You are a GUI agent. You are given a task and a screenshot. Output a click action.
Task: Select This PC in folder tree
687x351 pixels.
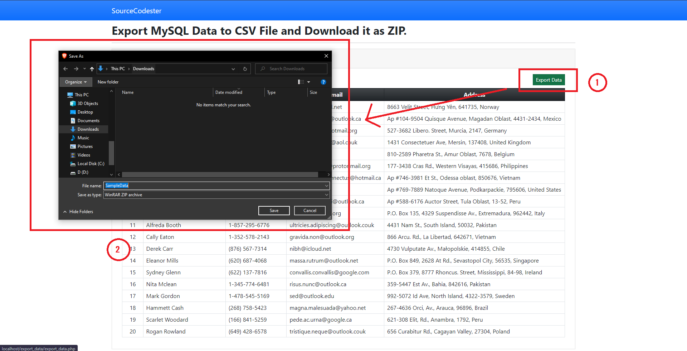pyautogui.click(x=82, y=95)
